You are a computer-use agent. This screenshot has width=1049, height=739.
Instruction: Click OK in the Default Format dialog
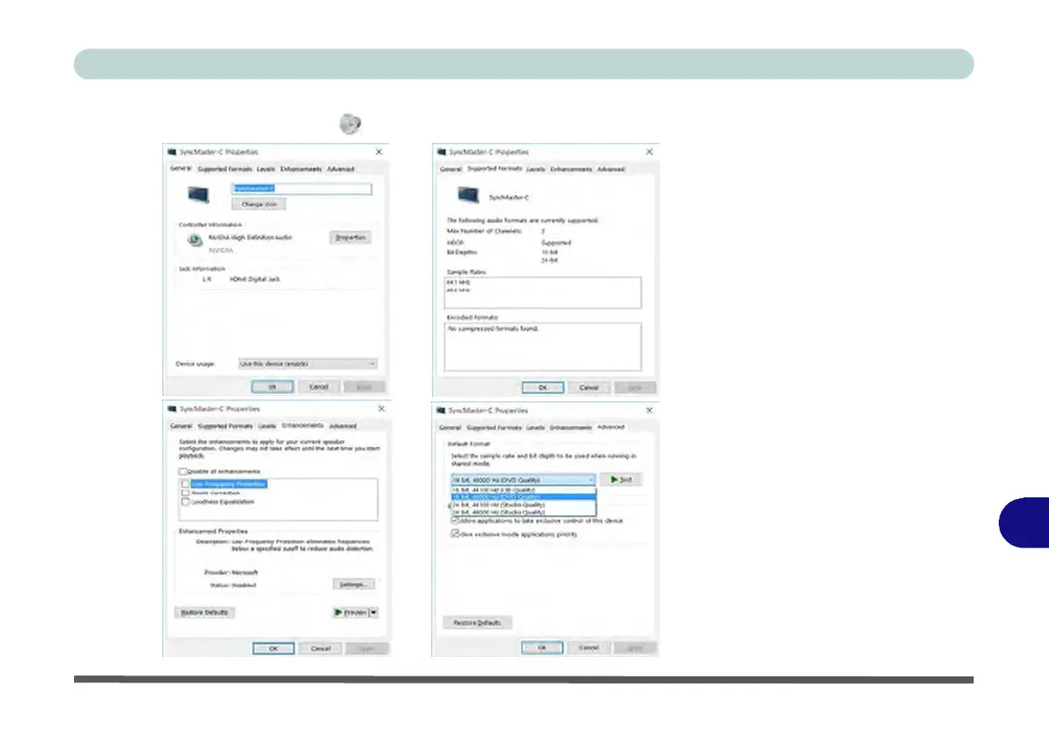coord(542,648)
